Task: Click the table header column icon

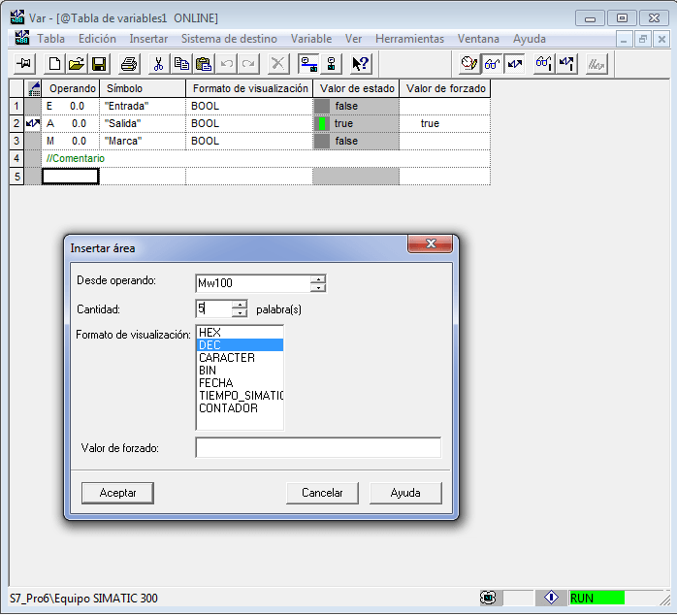Action: pos(33,88)
